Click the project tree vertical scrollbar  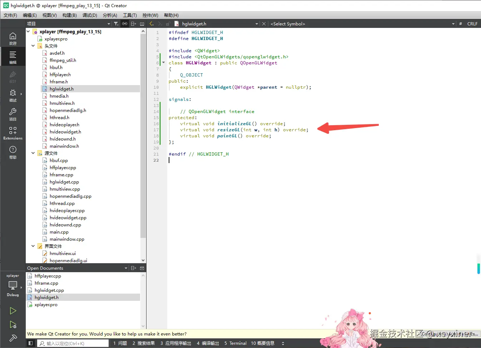click(x=143, y=136)
